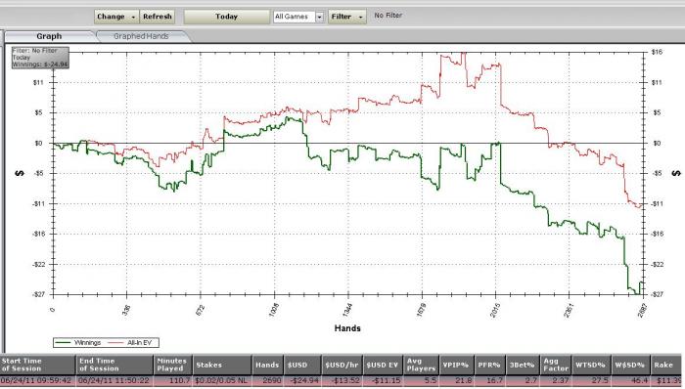Click the Hands x-axis title
685x389 pixels.
(347, 328)
